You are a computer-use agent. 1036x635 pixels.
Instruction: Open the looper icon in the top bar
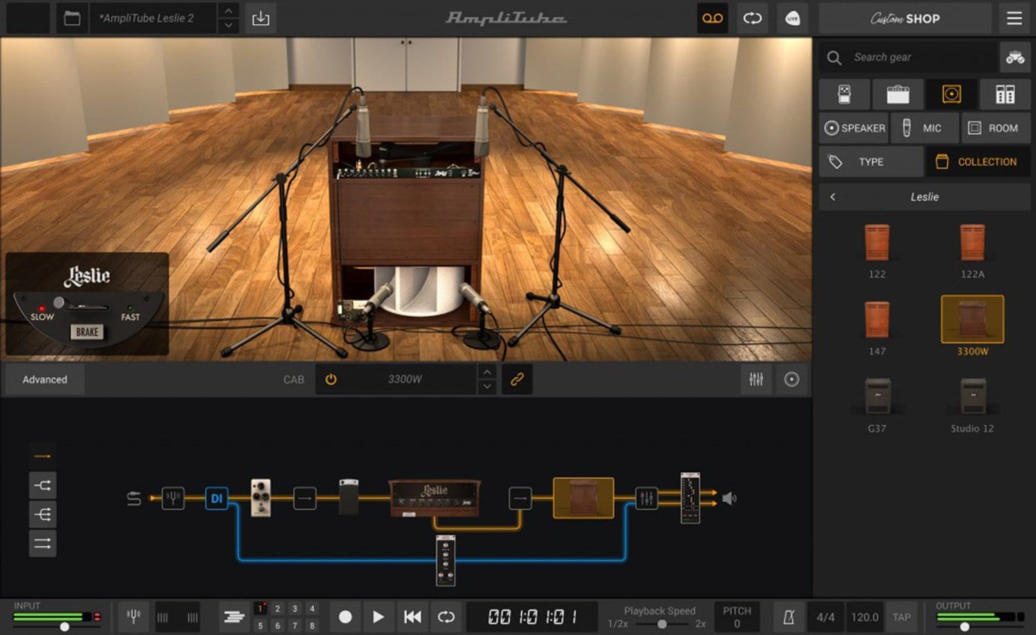(752, 19)
